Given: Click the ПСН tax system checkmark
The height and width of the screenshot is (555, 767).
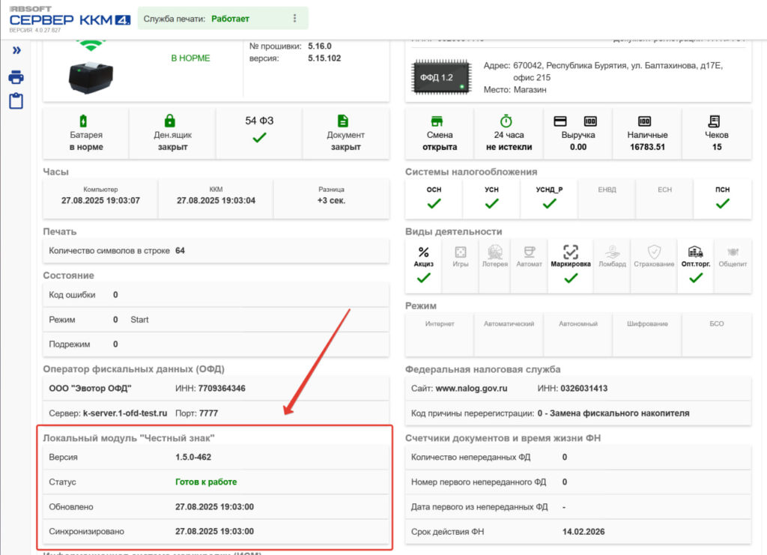Looking at the screenshot, I should [723, 204].
